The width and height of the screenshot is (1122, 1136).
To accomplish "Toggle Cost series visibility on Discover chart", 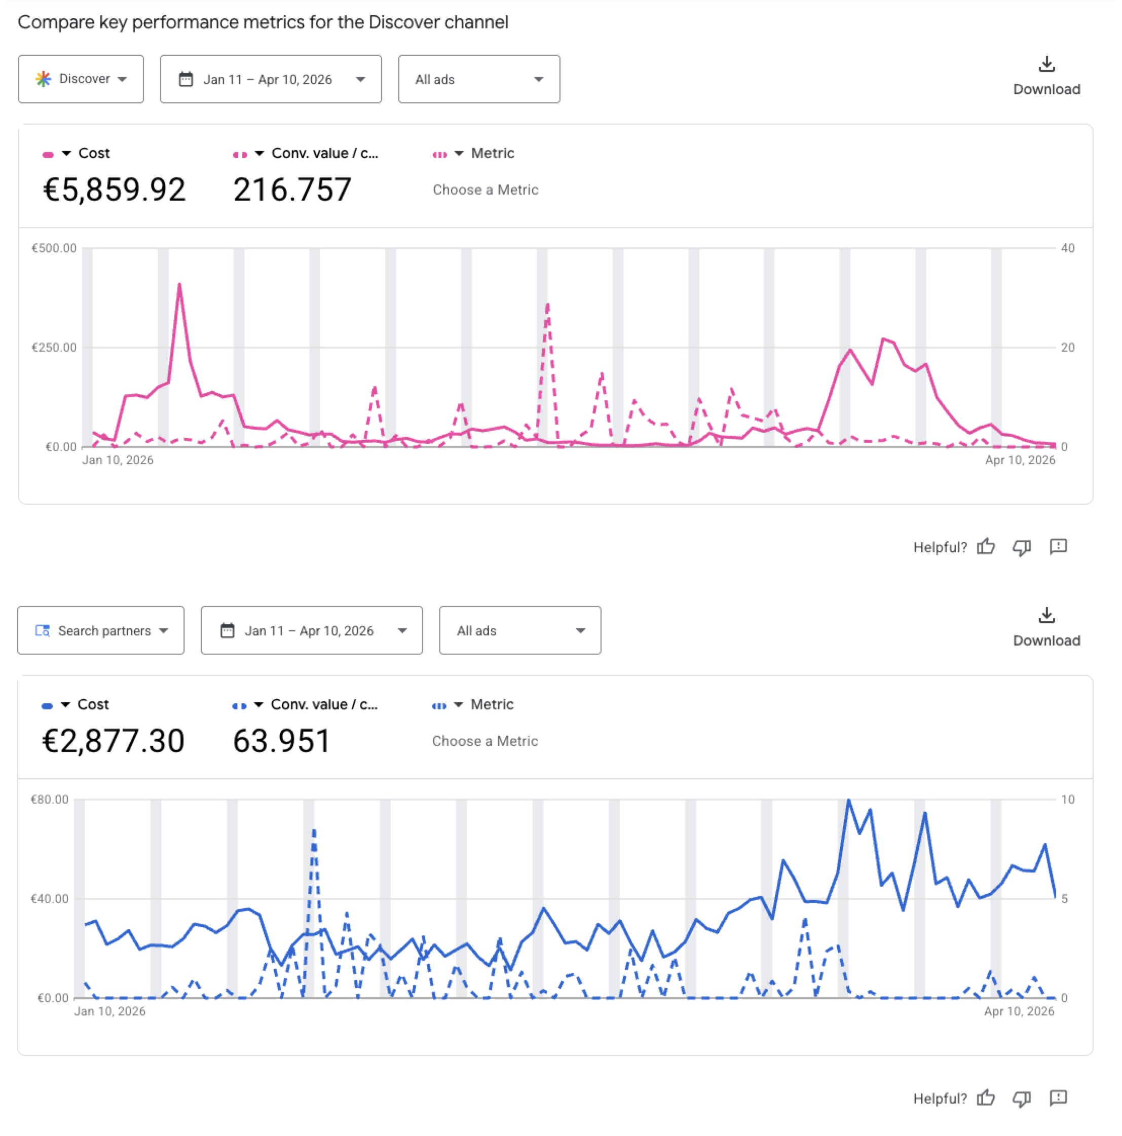I will click(x=47, y=153).
